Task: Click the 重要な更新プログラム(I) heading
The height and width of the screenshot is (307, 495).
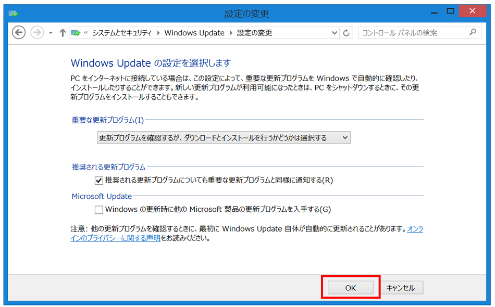Action: [x=108, y=120]
